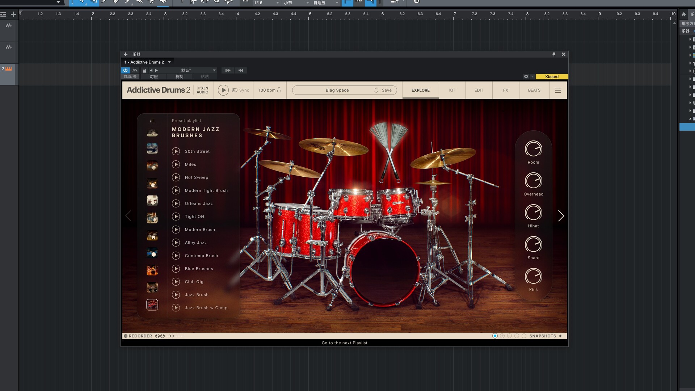Image resolution: width=695 pixels, height=391 pixels.
Task: Switch to the BEATS tab
Action: 534,90
